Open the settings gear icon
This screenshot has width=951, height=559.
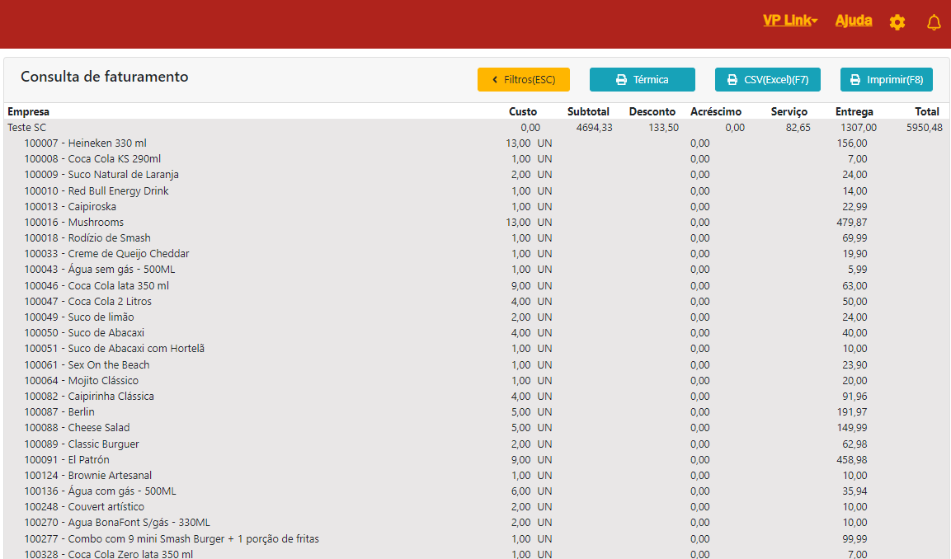tap(897, 22)
